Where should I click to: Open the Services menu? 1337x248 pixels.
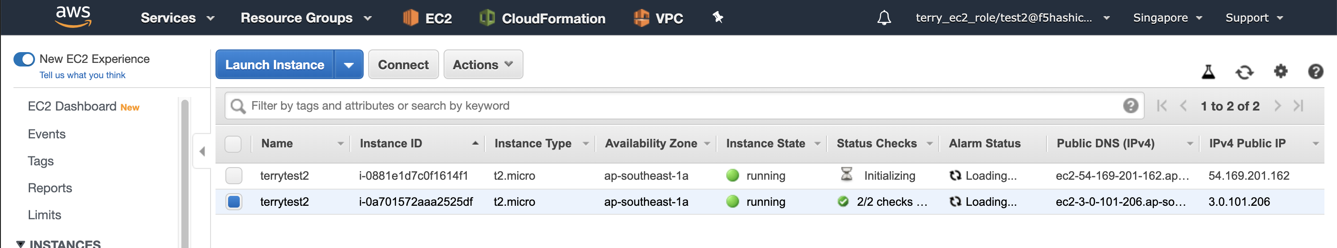click(177, 18)
